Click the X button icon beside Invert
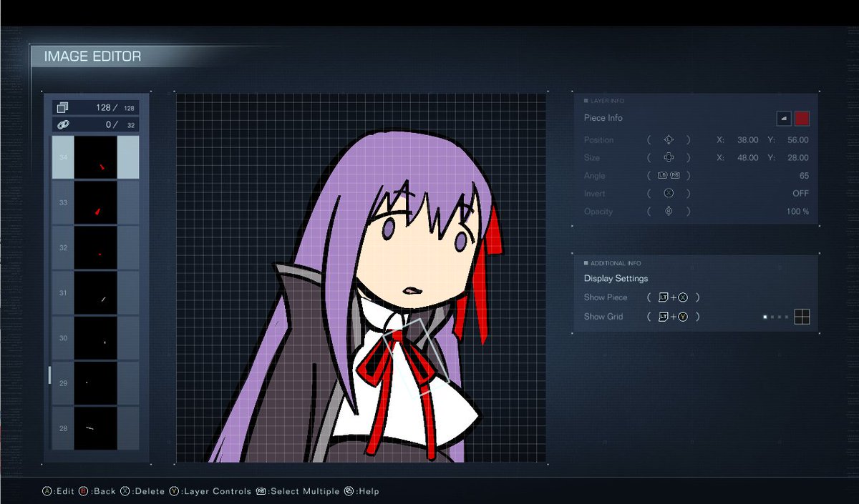The width and height of the screenshot is (859, 504). tap(669, 194)
